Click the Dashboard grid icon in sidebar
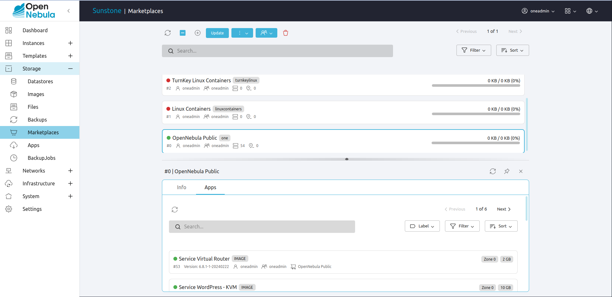This screenshot has height=297, width=612. pos(9,30)
